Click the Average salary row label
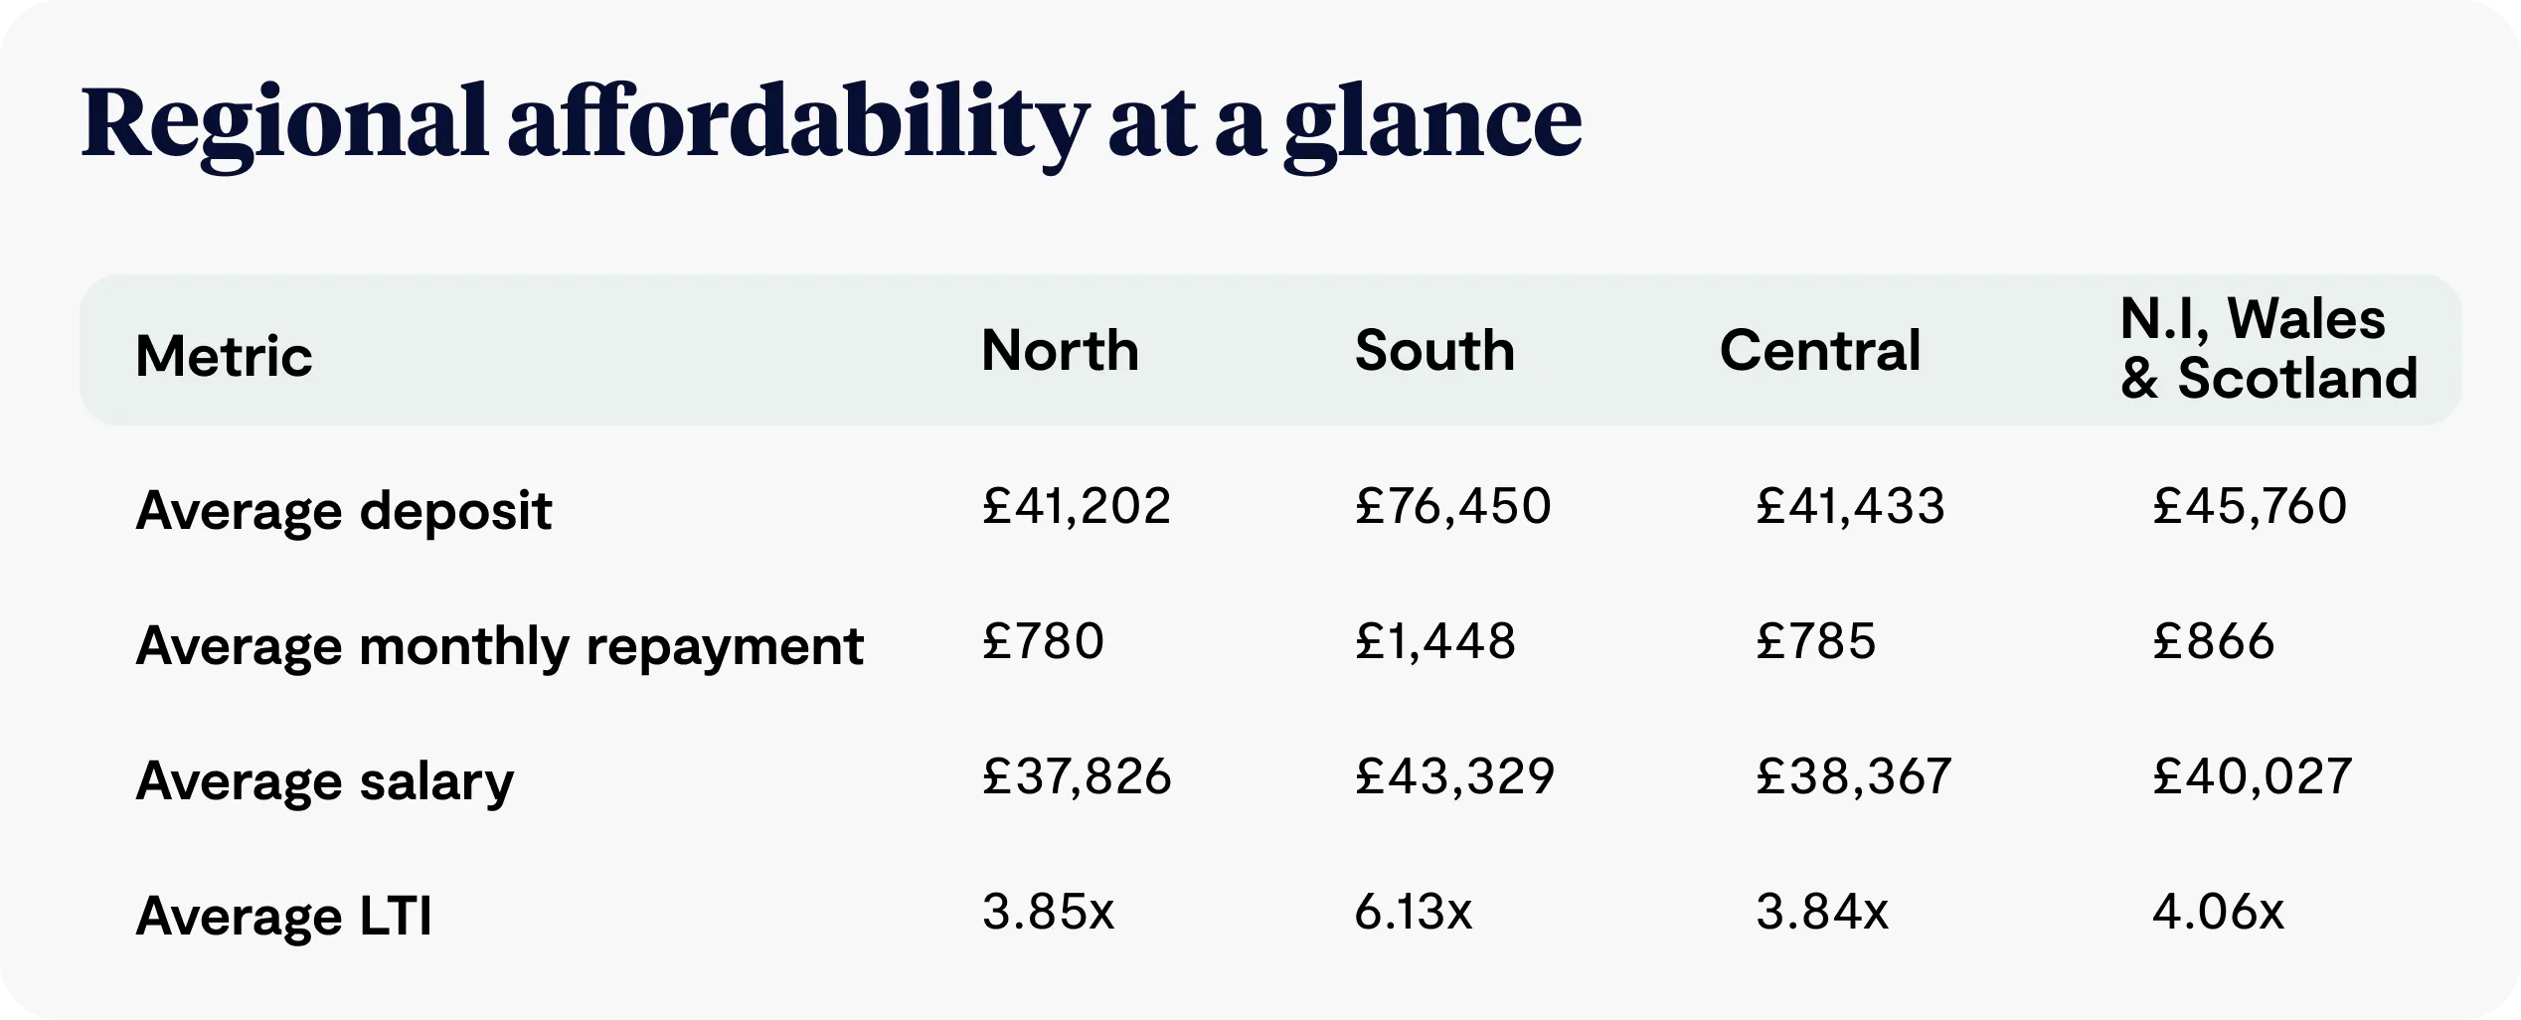 (325, 781)
